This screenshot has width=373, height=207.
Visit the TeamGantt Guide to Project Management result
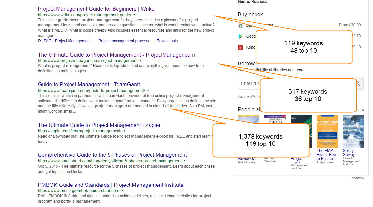pyautogui.click(x=89, y=84)
